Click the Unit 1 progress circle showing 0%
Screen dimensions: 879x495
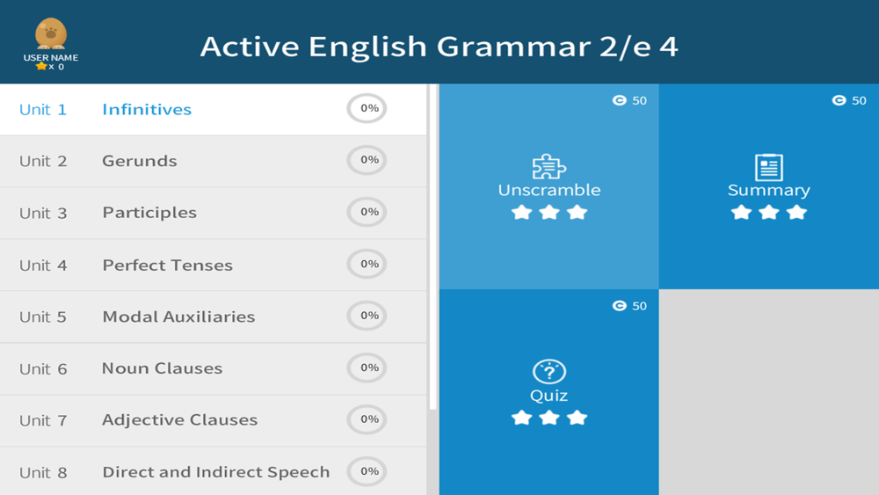[367, 108]
